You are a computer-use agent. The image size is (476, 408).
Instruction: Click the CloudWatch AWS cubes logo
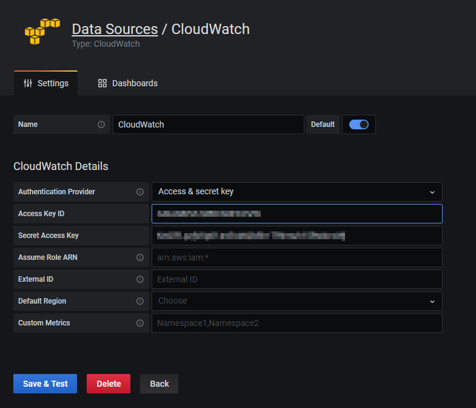point(42,32)
